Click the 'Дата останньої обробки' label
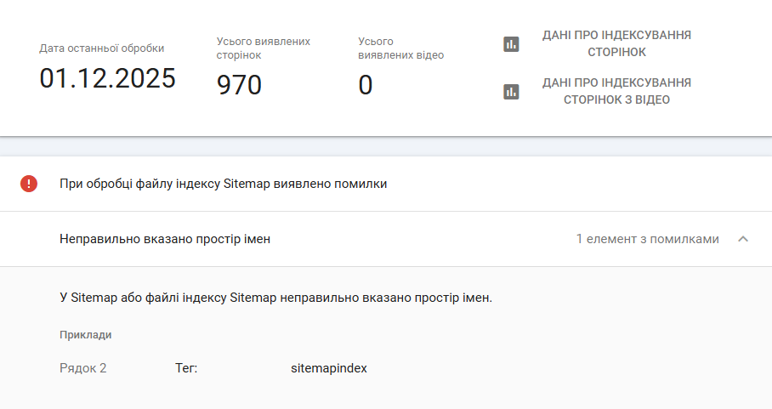Viewport: 772px width, 409px height. (102, 48)
